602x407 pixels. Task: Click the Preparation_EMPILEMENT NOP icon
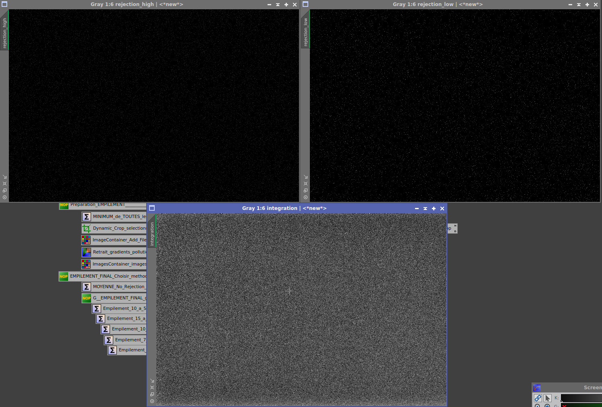click(x=64, y=205)
